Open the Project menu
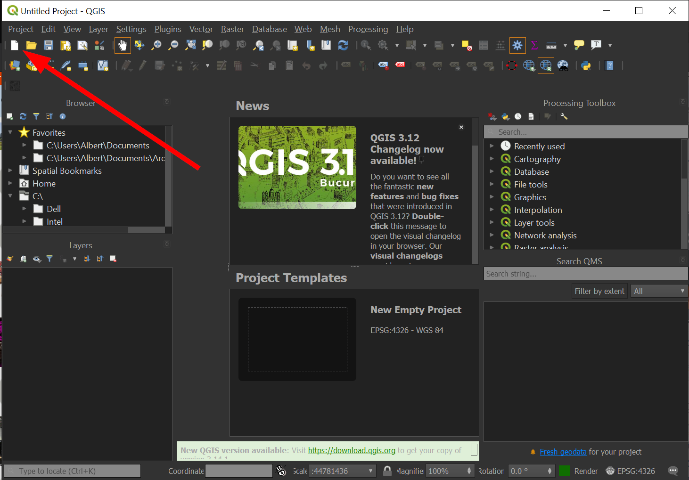This screenshot has width=689, height=480. [x=21, y=29]
